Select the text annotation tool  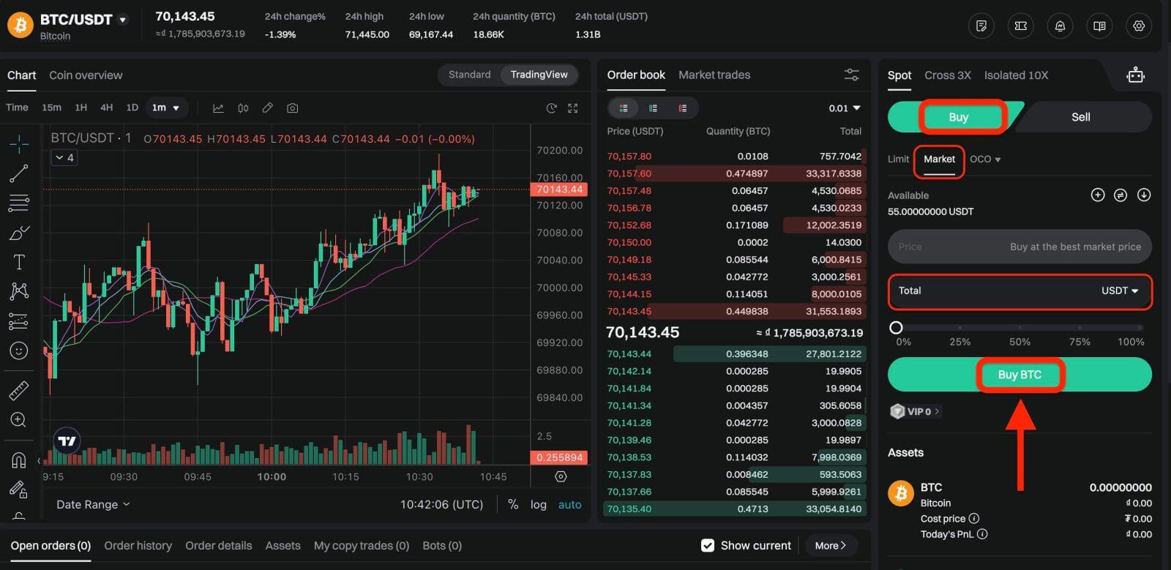click(x=19, y=262)
